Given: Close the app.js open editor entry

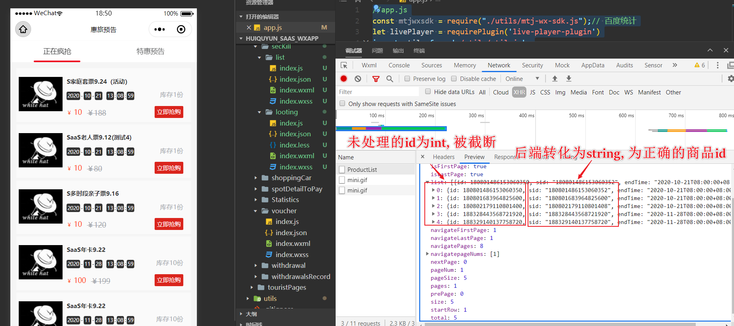Looking at the screenshot, I should [249, 27].
